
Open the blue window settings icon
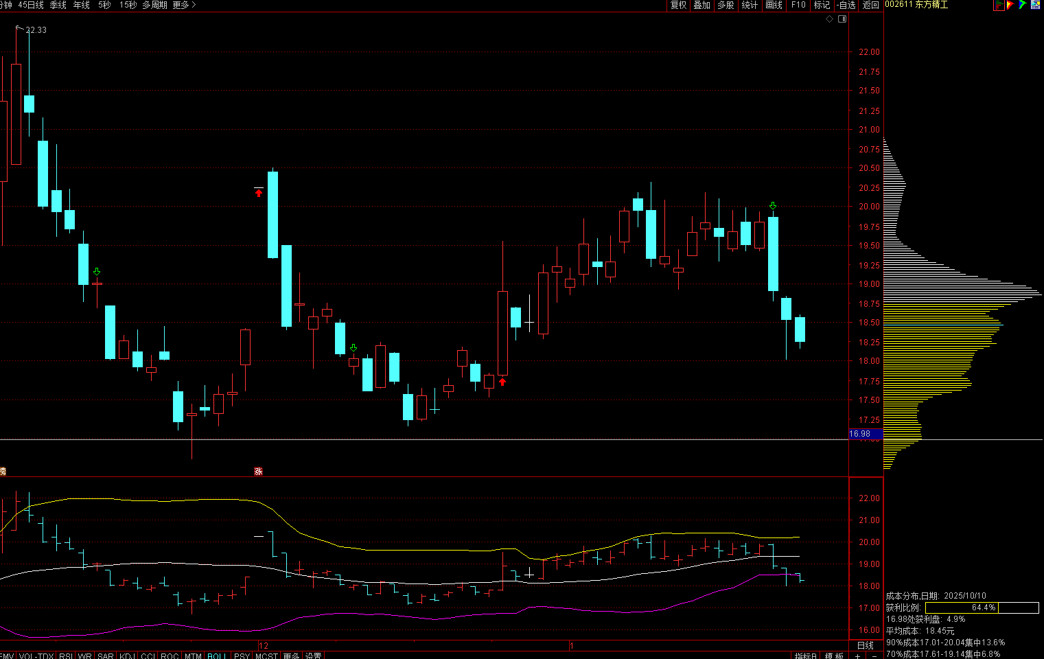click(1035, 5)
